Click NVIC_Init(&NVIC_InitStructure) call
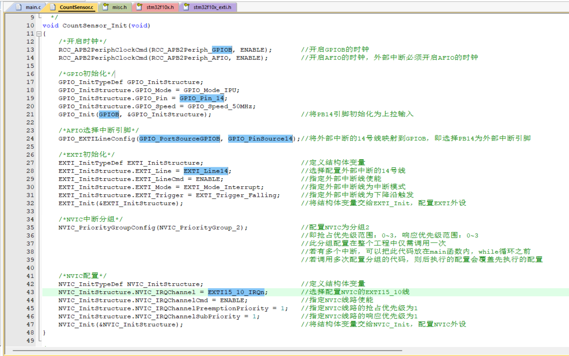The height and width of the screenshot is (356, 569). (120, 324)
